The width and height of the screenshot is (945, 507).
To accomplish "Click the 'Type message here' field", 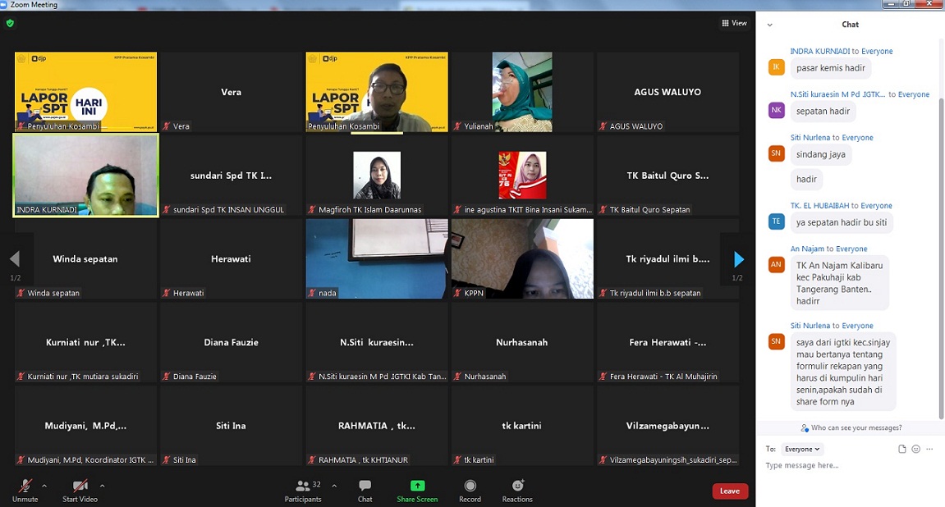I will (x=846, y=466).
